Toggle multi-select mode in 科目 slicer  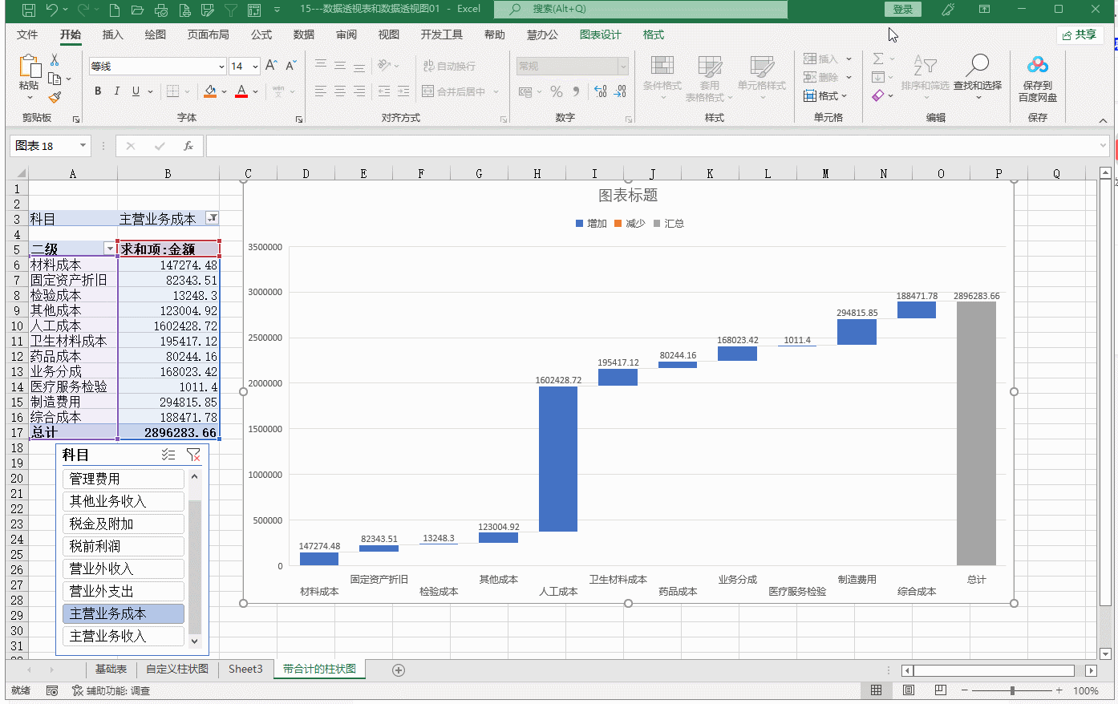[x=168, y=455]
